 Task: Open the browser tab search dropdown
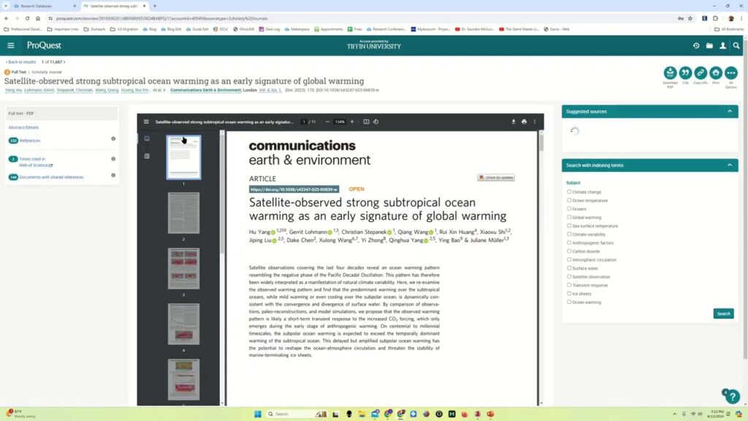tap(6, 6)
